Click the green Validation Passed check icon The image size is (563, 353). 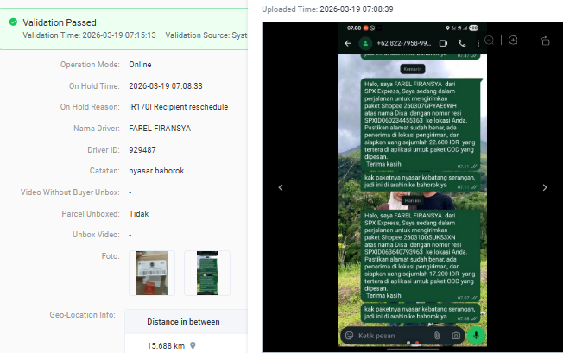13,22
